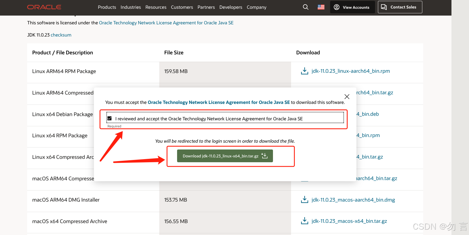Click the download icon for macos-aarch64_bin.dmg
The height and width of the screenshot is (235, 469).
(305, 200)
